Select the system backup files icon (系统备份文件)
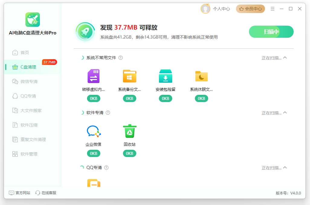Screen dimensions: 310x205 (x=129, y=76)
